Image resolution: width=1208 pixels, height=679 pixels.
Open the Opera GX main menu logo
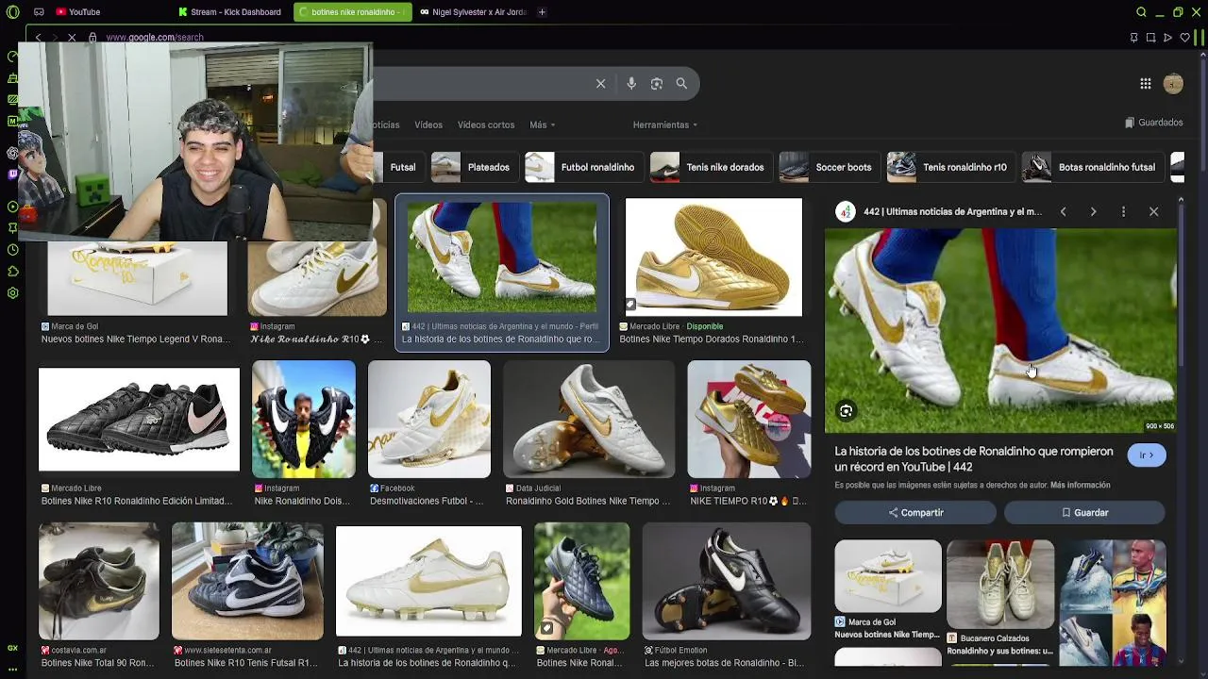[12, 12]
